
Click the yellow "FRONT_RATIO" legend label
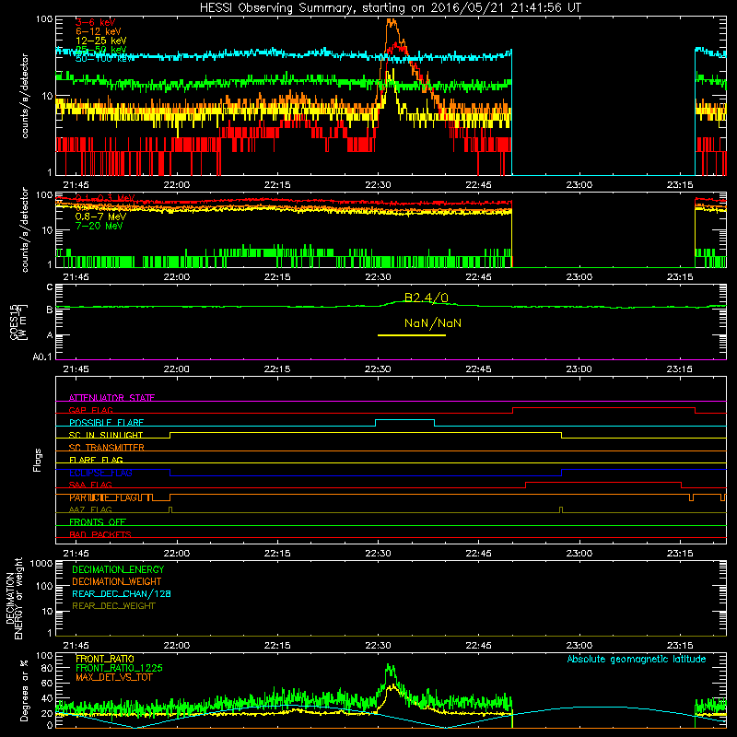[105, 659]
